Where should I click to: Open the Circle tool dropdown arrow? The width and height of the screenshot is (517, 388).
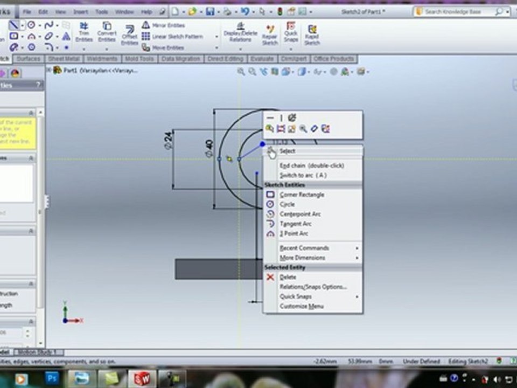[39, 25]
